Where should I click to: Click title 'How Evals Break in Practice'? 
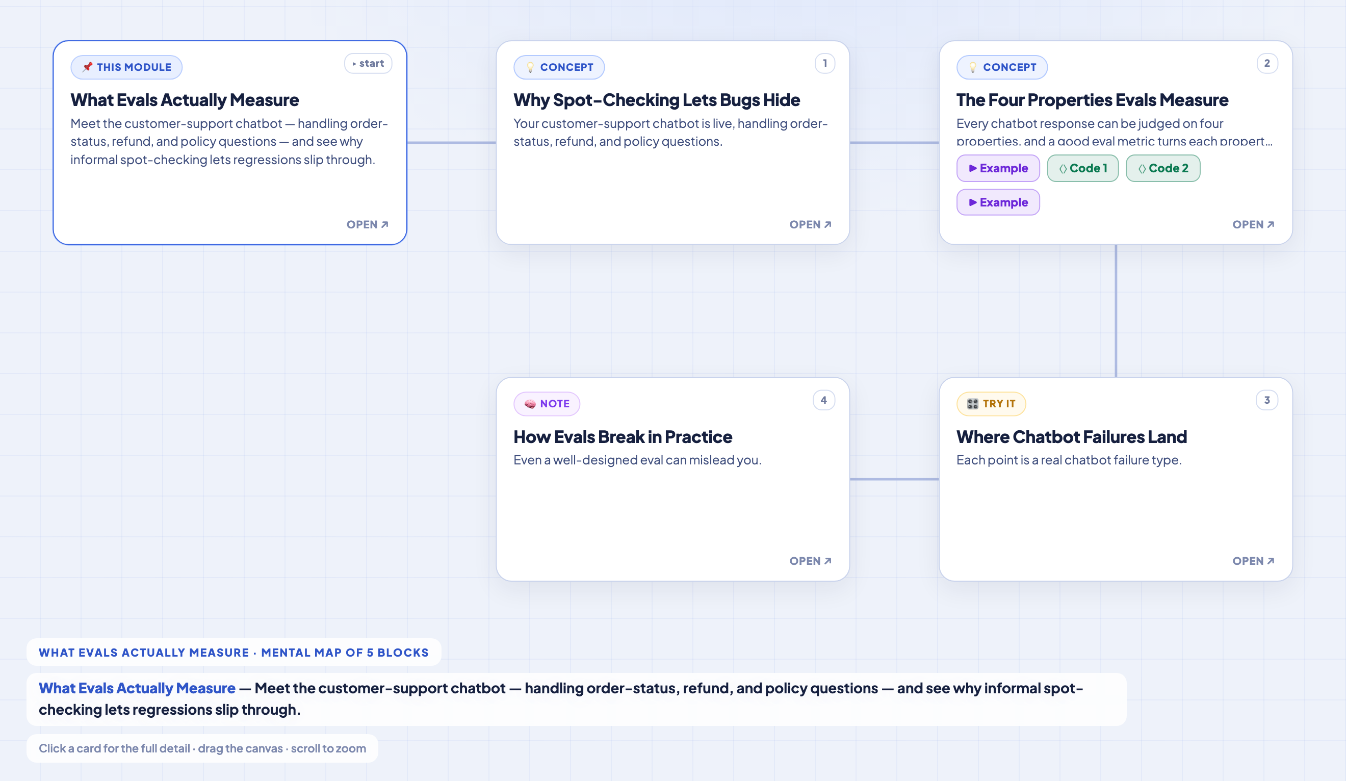click(623, 437)
